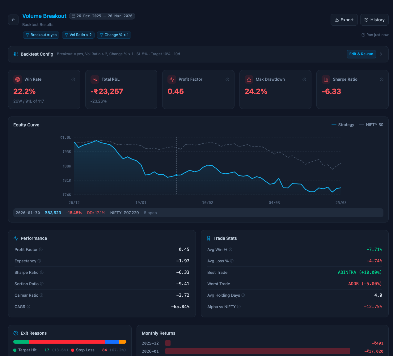Click the medal icon beside Trade Stats
The width and height of the screenshot is (393, 356).
(x=209, y=238)
